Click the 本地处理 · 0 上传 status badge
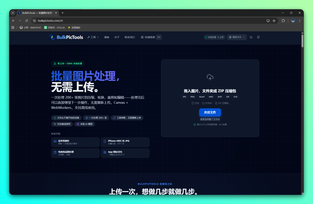 click(214, 37)
